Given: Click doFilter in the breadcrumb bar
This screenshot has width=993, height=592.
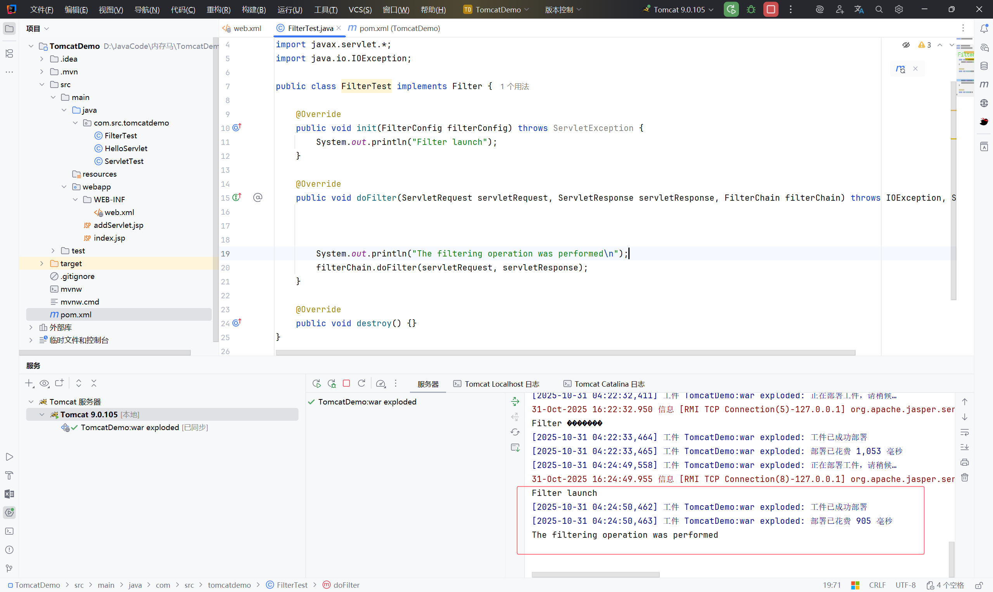Looking at the screenshot, I should click(x=346, y=585).
